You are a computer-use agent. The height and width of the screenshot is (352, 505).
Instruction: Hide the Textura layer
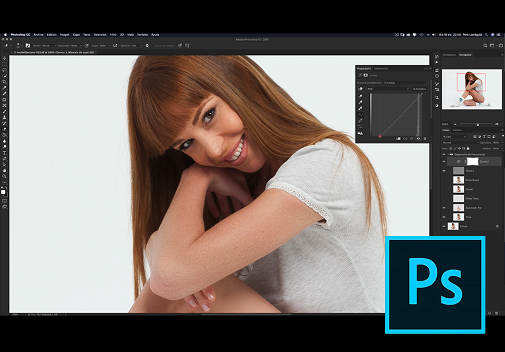[x=444, y=170]
